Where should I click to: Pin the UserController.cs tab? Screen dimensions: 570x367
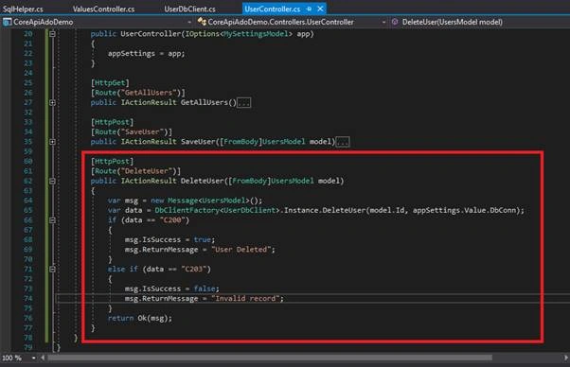pos(309,9)
